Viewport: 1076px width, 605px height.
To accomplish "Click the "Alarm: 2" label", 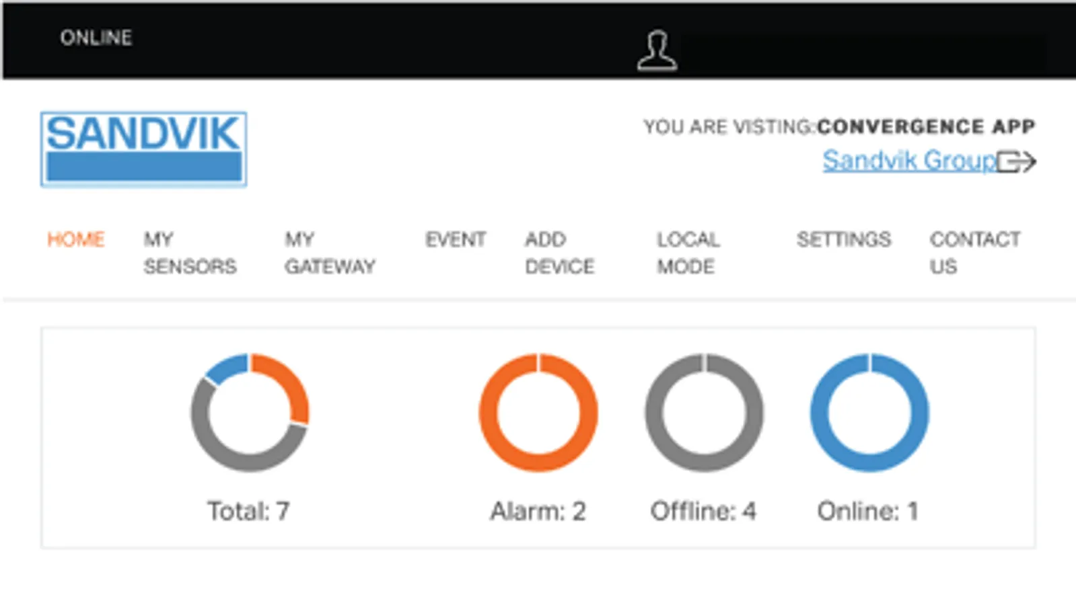I will 538,512.
